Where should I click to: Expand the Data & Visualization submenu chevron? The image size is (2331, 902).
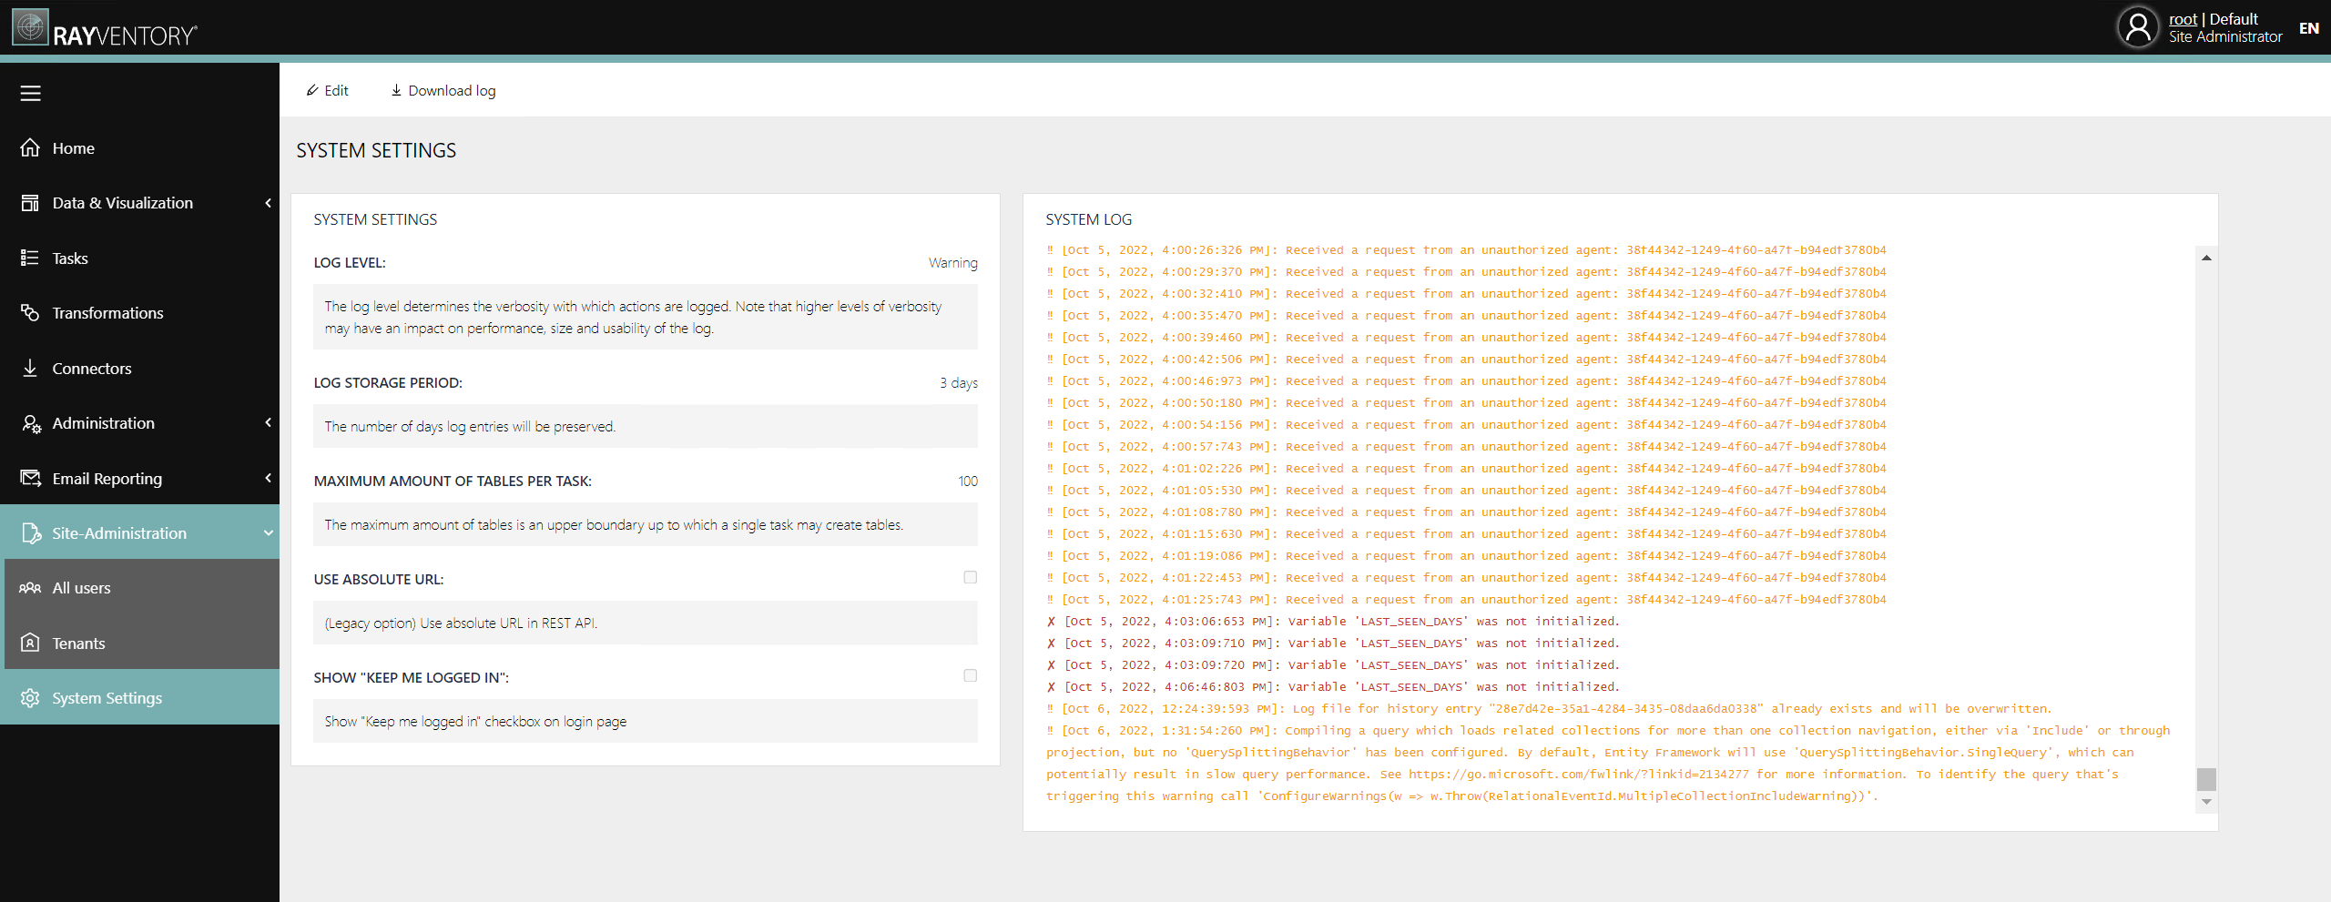click(268, 203)
